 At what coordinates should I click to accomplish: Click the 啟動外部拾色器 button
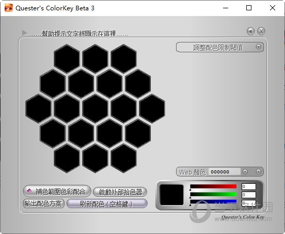[120, 192]
